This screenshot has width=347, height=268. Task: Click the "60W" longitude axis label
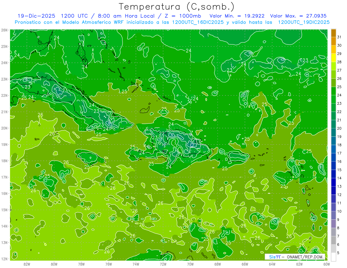pos(327,264)
